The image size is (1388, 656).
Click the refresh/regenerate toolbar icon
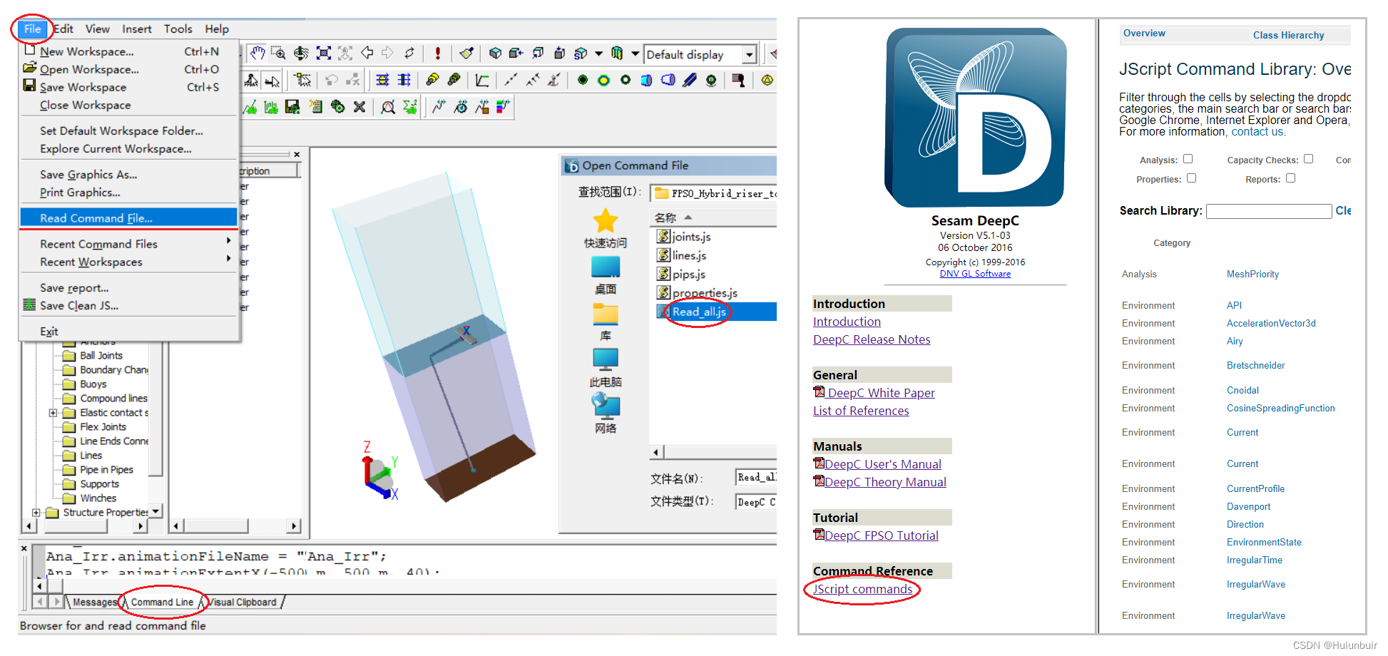(409, 53)
